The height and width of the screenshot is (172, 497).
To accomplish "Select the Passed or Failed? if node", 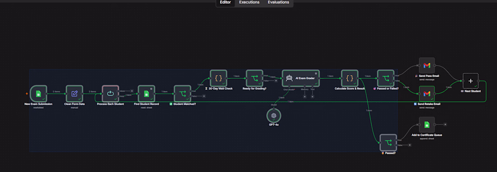I will (386, 78).
